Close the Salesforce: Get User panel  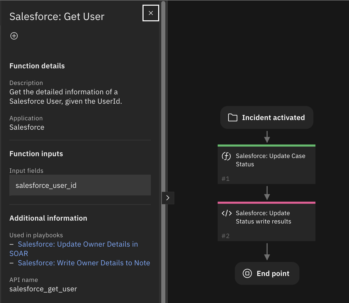coord(151,13)
